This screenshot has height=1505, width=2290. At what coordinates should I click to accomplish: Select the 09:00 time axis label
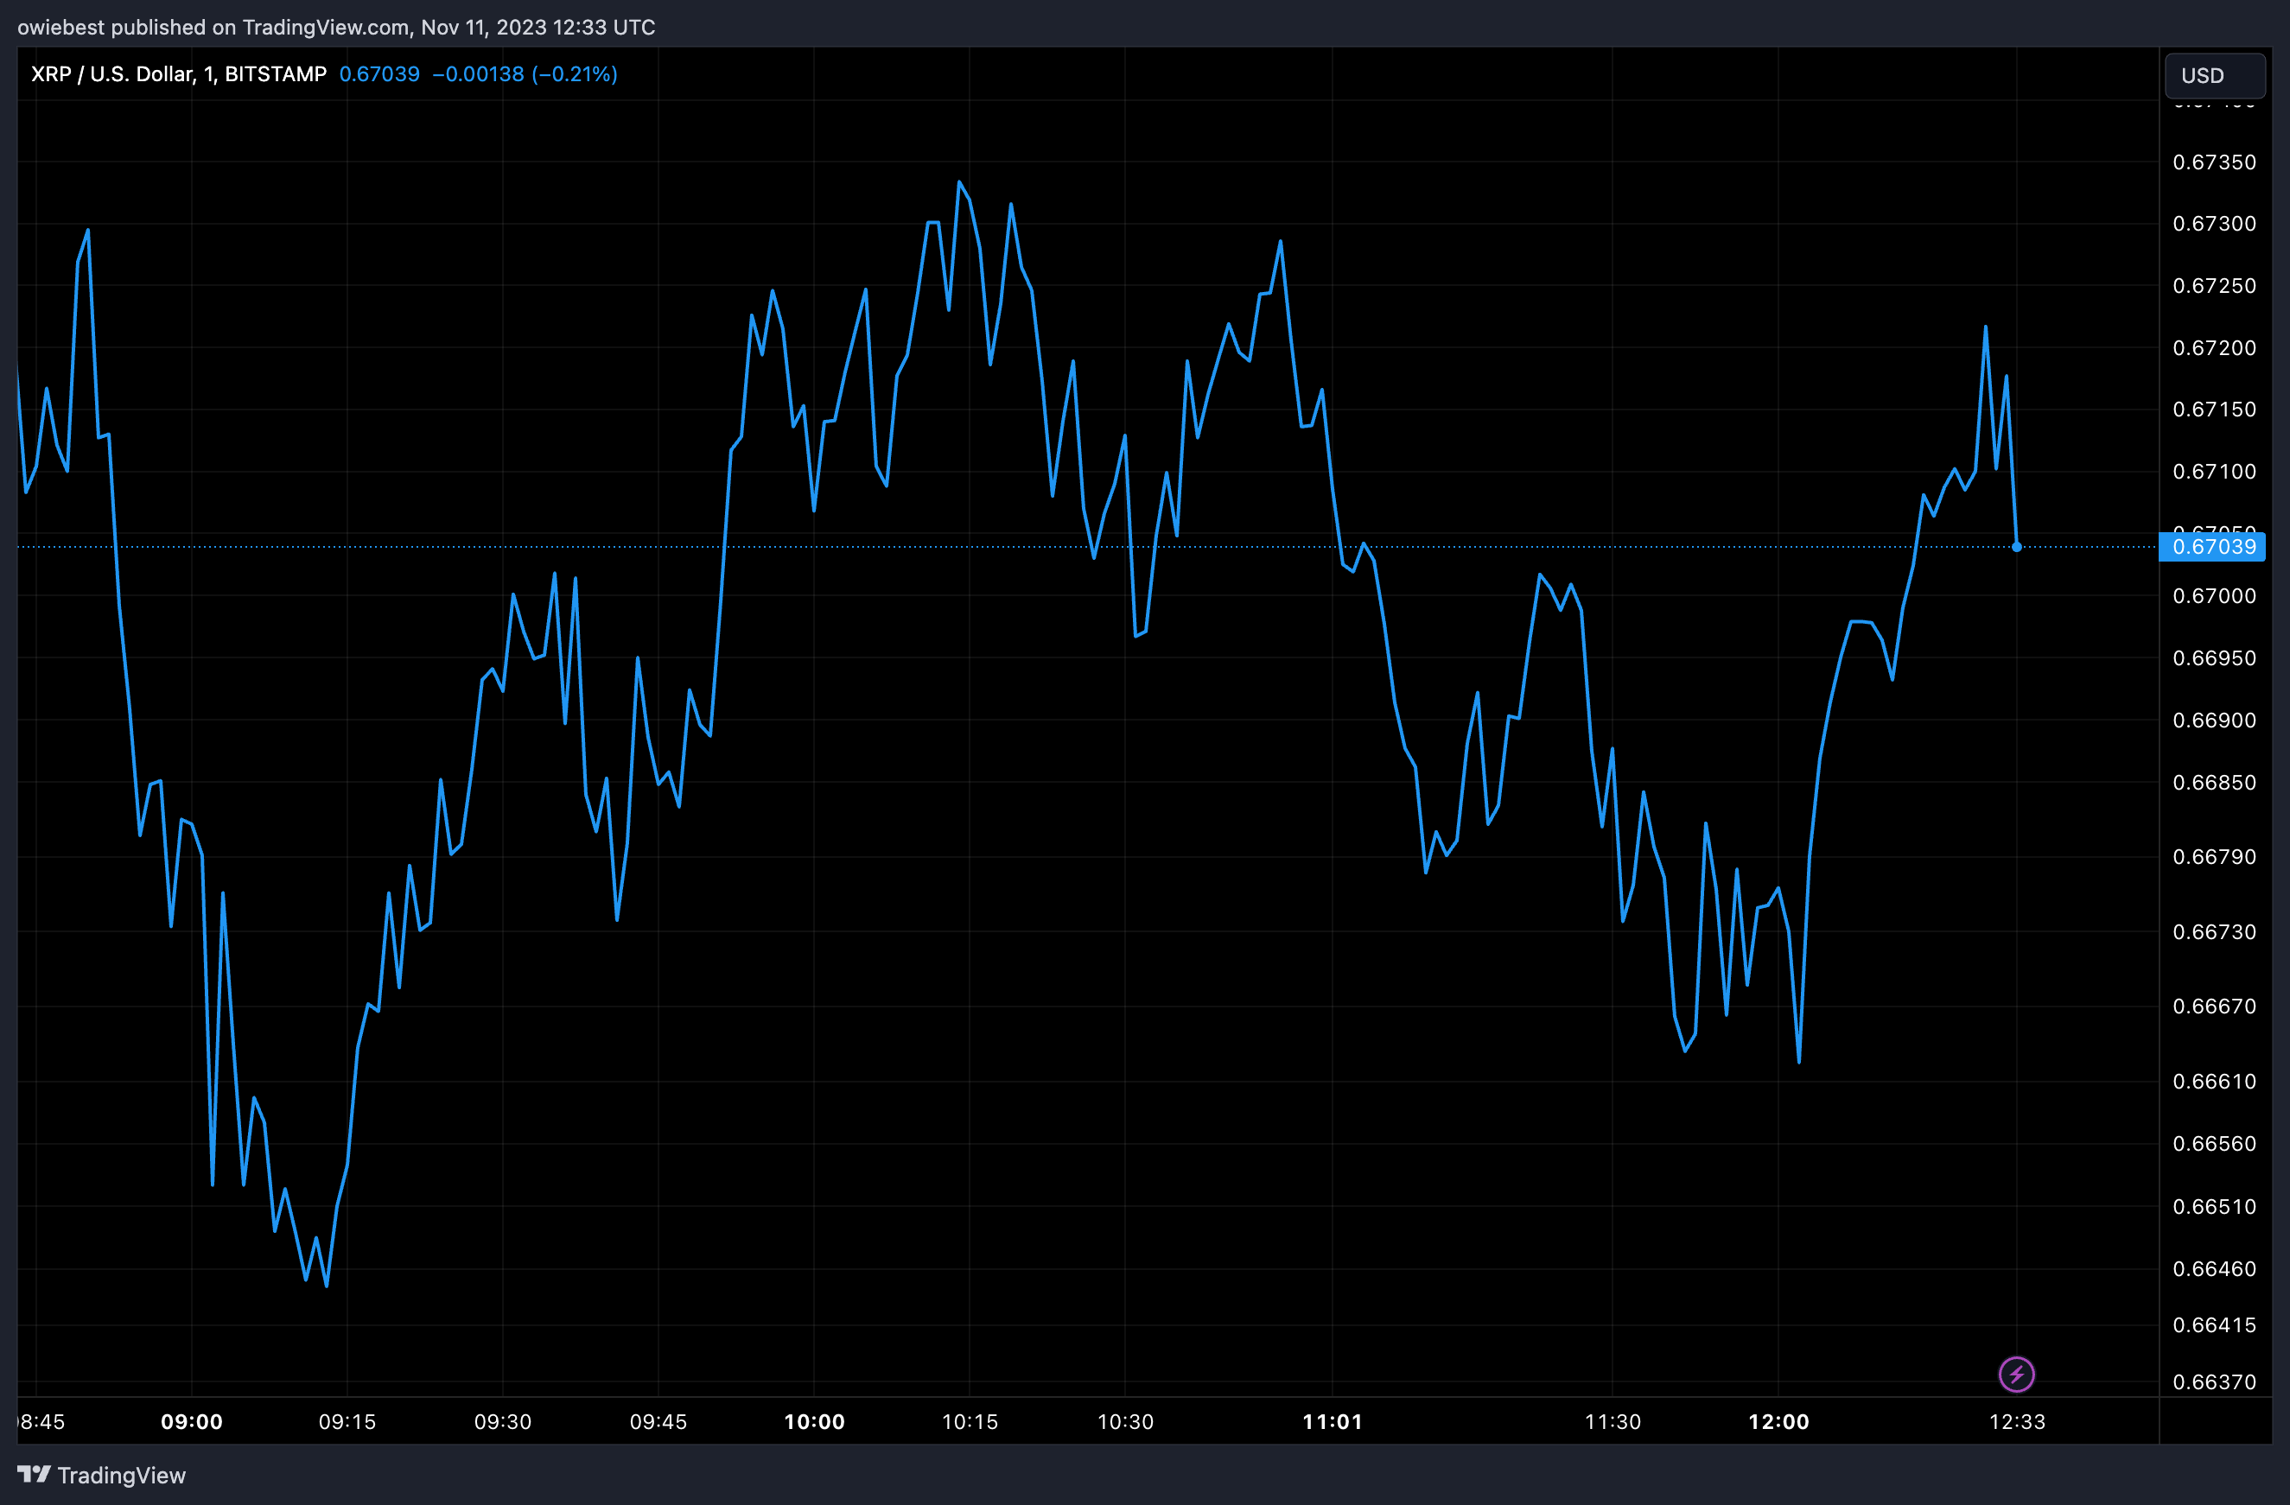point(192,1421)
